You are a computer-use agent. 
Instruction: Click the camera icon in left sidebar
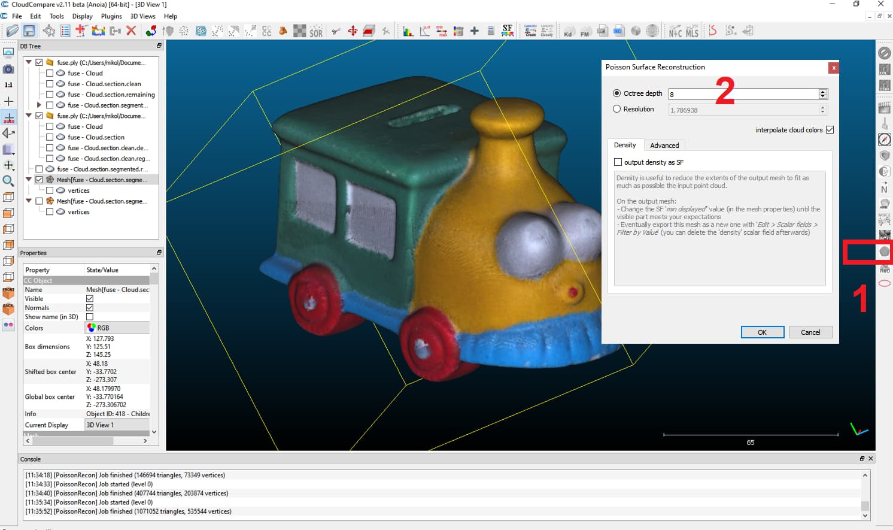[x=8, y=69]
